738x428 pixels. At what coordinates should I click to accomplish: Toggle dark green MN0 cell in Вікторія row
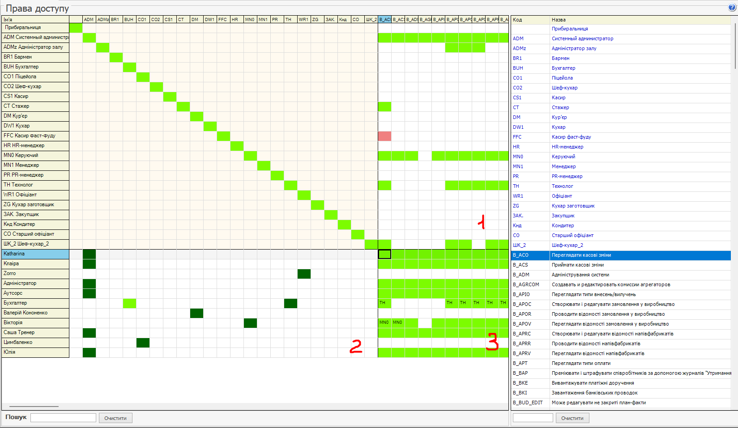[250, 323]
